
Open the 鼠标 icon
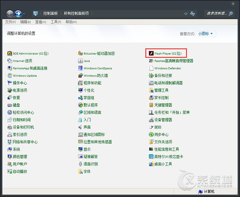(x=151, y=127)
